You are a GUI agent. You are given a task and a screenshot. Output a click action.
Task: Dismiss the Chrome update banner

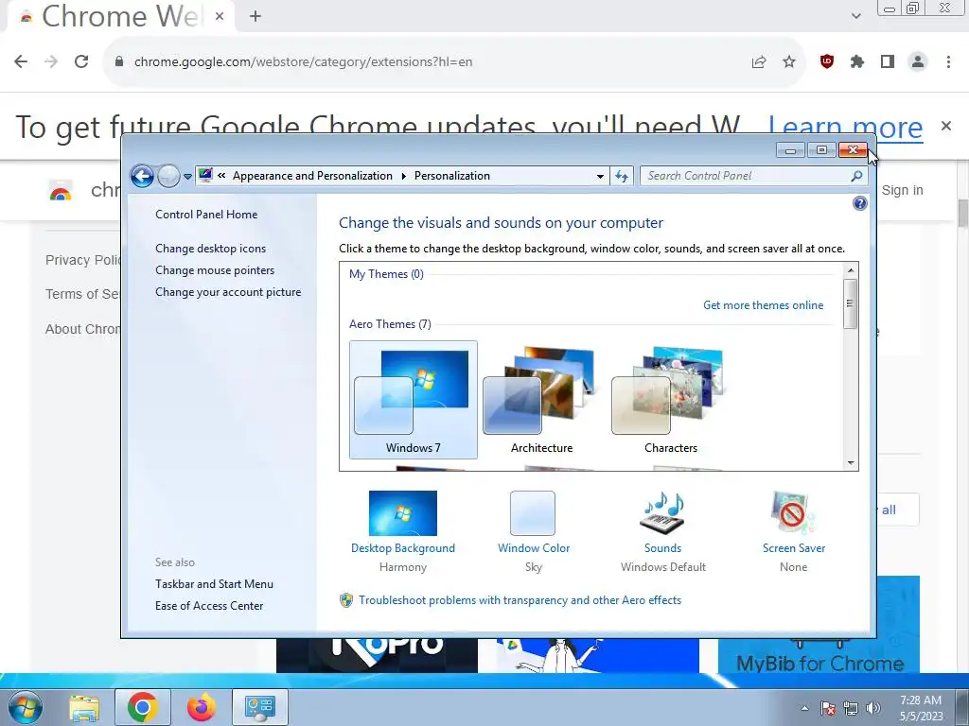tap(946, 126)
